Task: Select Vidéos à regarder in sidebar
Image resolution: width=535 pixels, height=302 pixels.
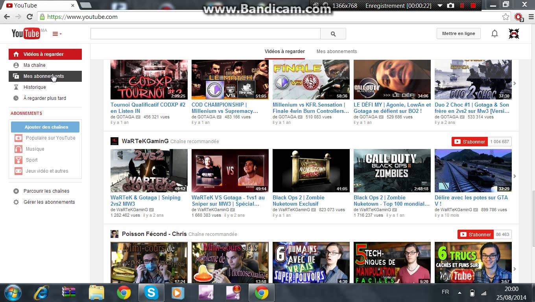Action: click(x=45, y=54)
